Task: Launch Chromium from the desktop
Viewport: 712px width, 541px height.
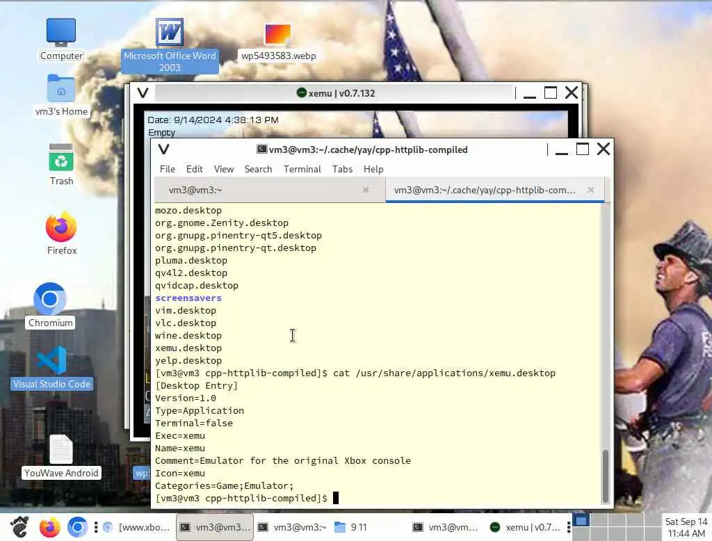Action: point(50,305)
